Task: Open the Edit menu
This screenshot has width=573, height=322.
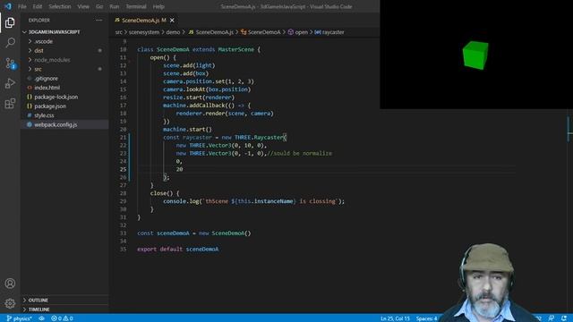Action: pyautogui.click(x=38, y=6)
